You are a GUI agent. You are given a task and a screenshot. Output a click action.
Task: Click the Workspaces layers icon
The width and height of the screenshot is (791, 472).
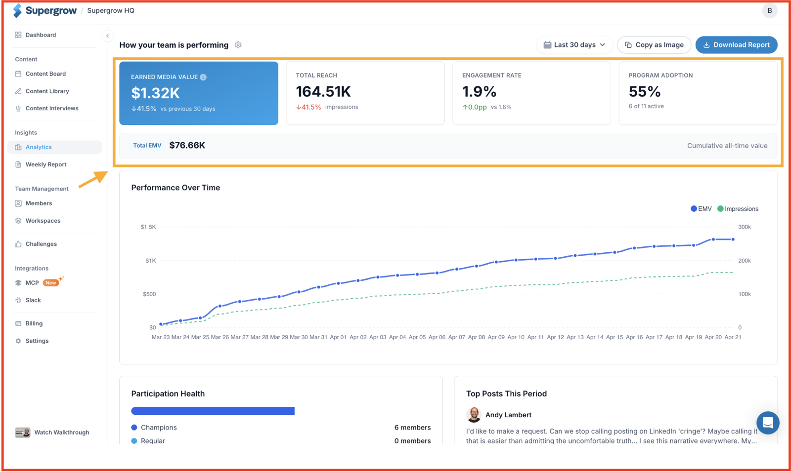tap(18, 221)
